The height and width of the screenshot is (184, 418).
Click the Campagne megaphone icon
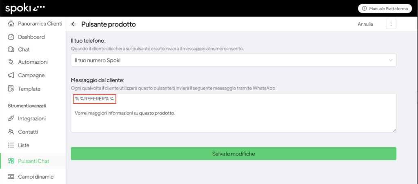[11, 76]
